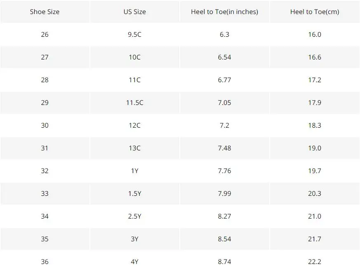Click the US Size column header
Image resolution: width=360 pixels, height=276 pixels.
coord(134,12)
